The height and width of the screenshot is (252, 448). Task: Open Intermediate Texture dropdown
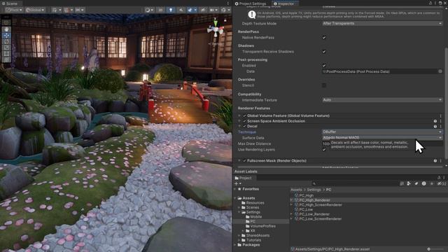pyautogui.click(x=382, y=100)
